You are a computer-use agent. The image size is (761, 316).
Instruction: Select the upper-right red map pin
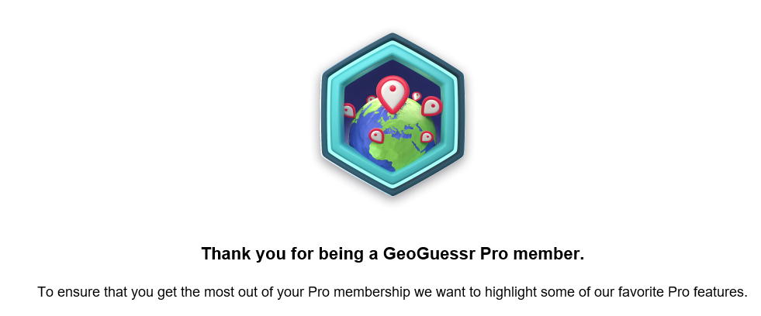431,106
